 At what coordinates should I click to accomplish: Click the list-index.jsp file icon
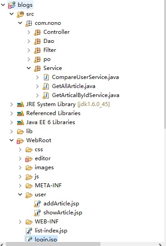pos(29,231)
